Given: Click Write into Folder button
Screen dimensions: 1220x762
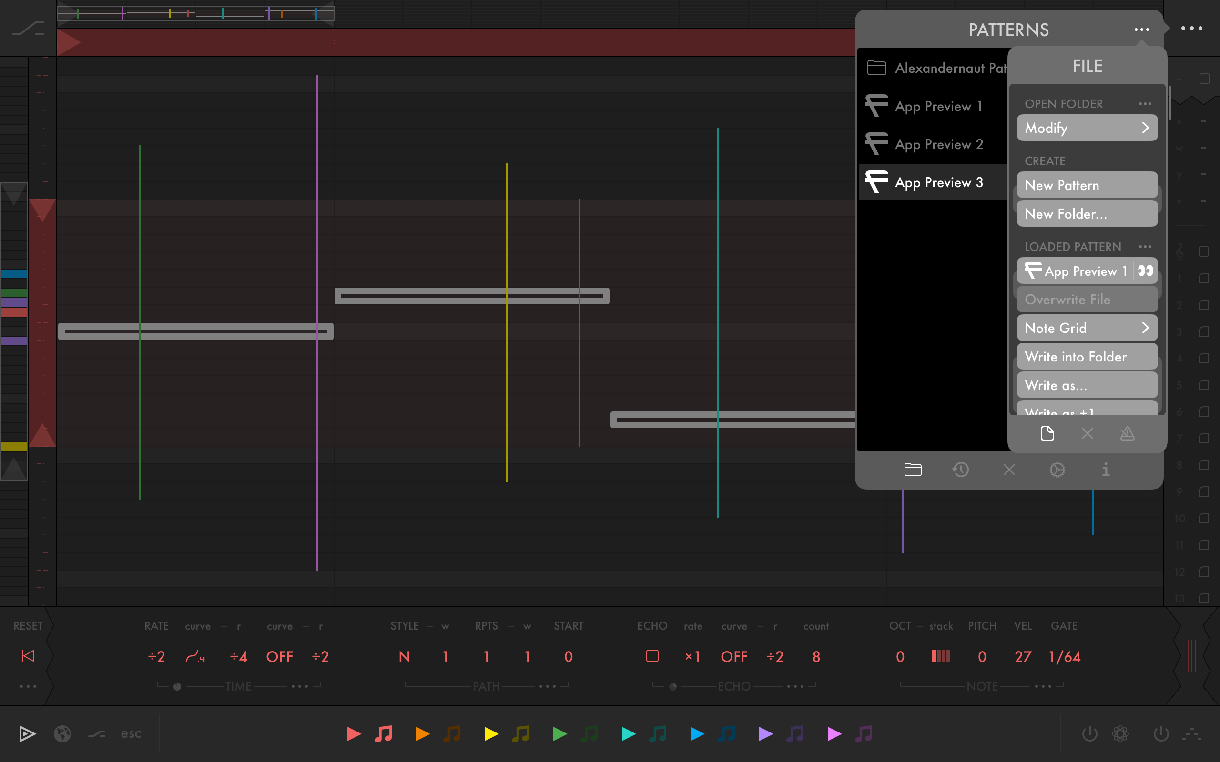Looking at the screenshot, I should [x=1087, y=357].
